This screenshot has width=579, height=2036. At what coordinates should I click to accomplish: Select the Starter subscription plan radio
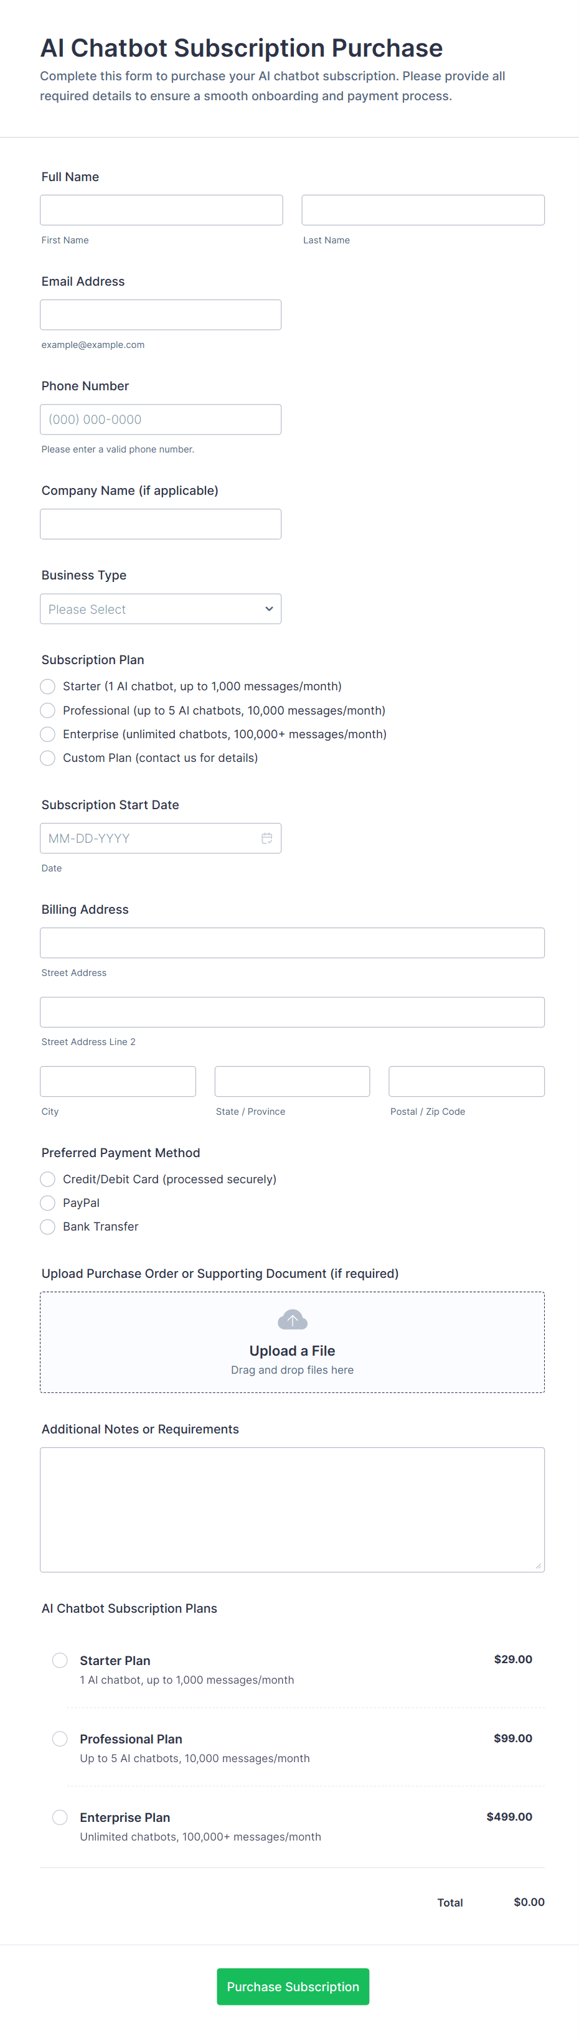tap(47, 686)
